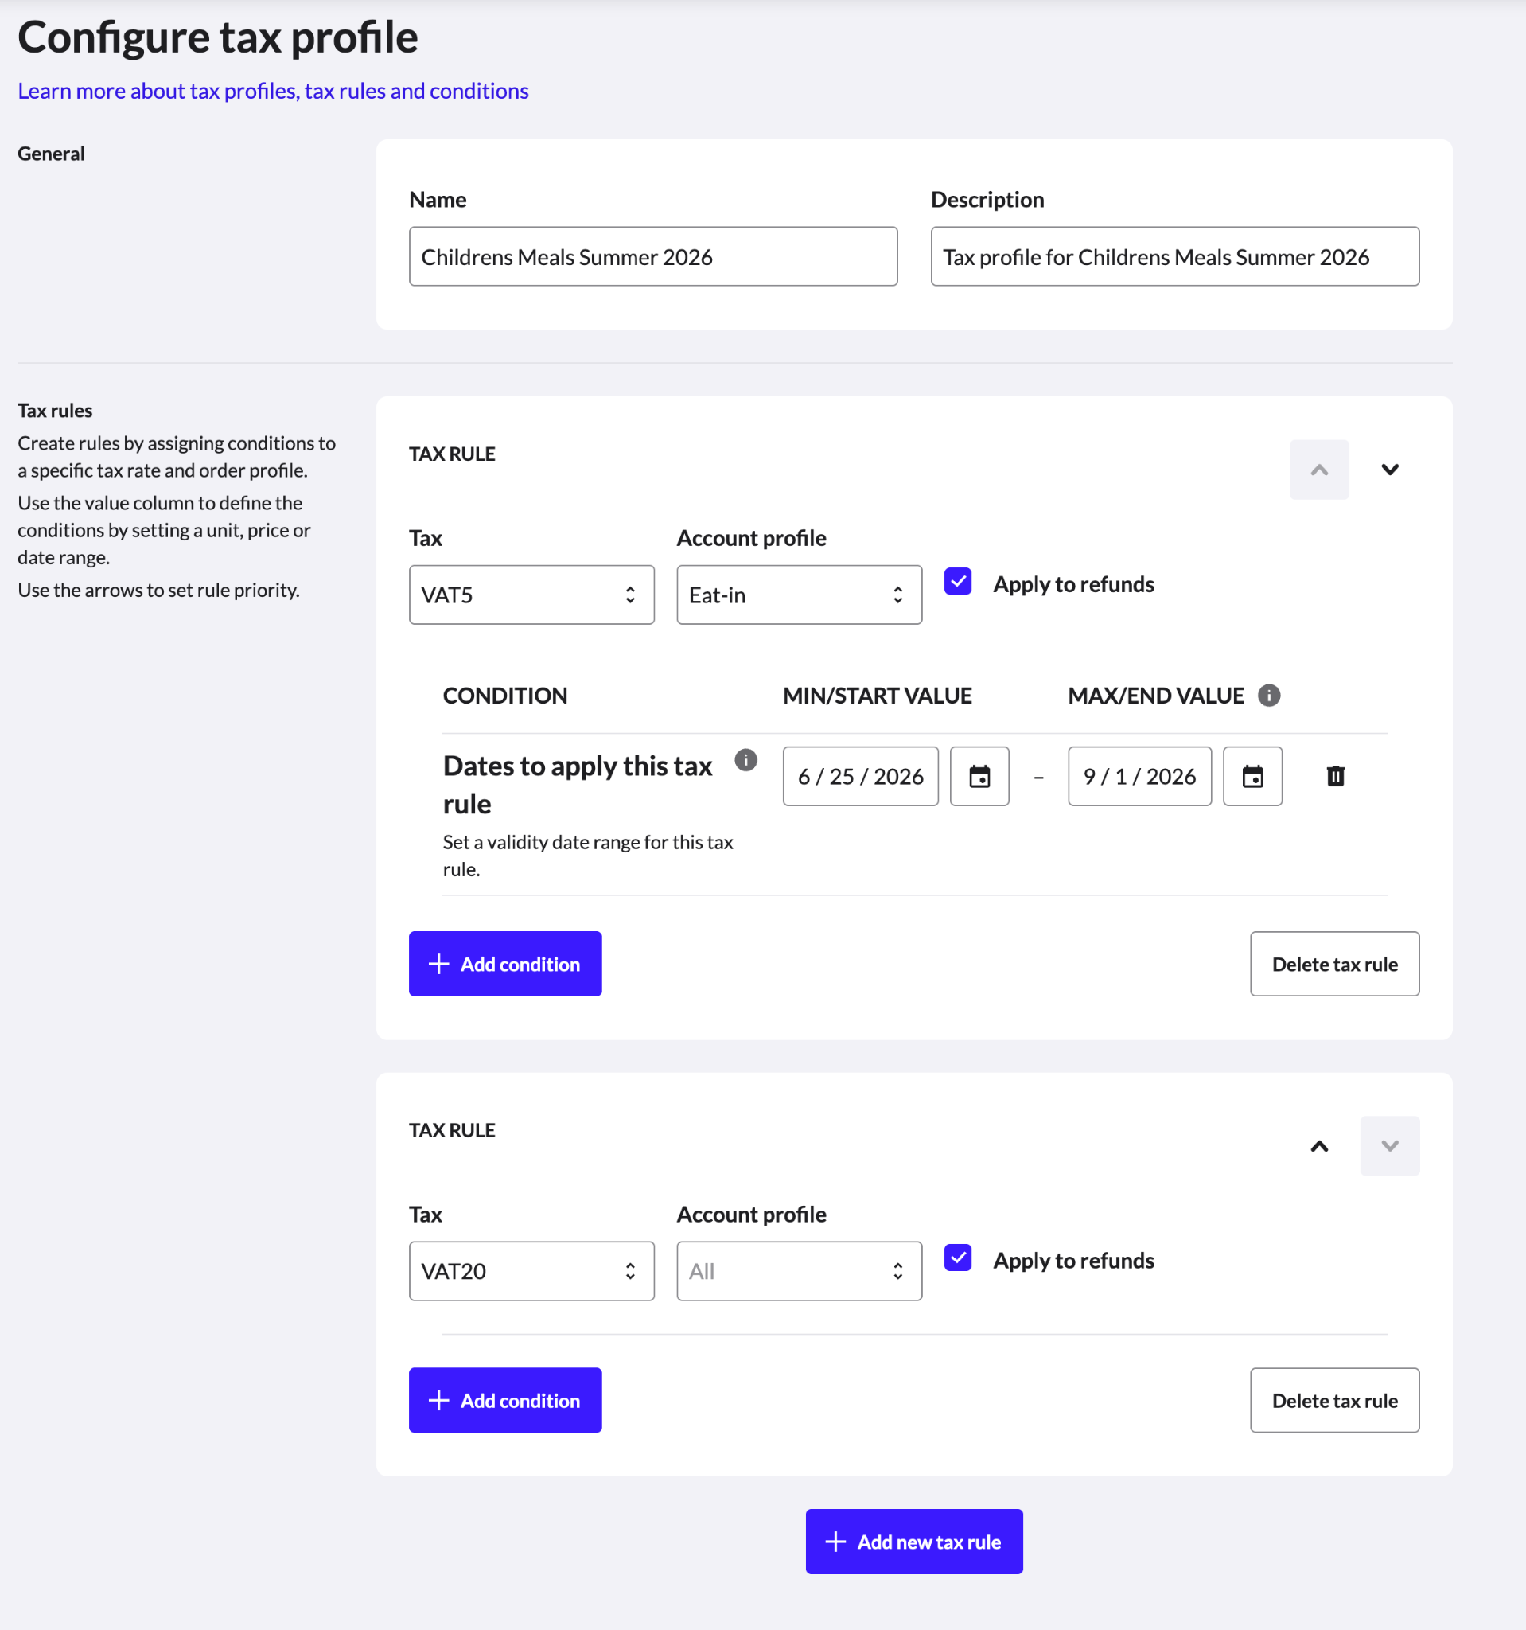Click disabled up arrow on VAT5 rule

click(x=1318, y=469)
